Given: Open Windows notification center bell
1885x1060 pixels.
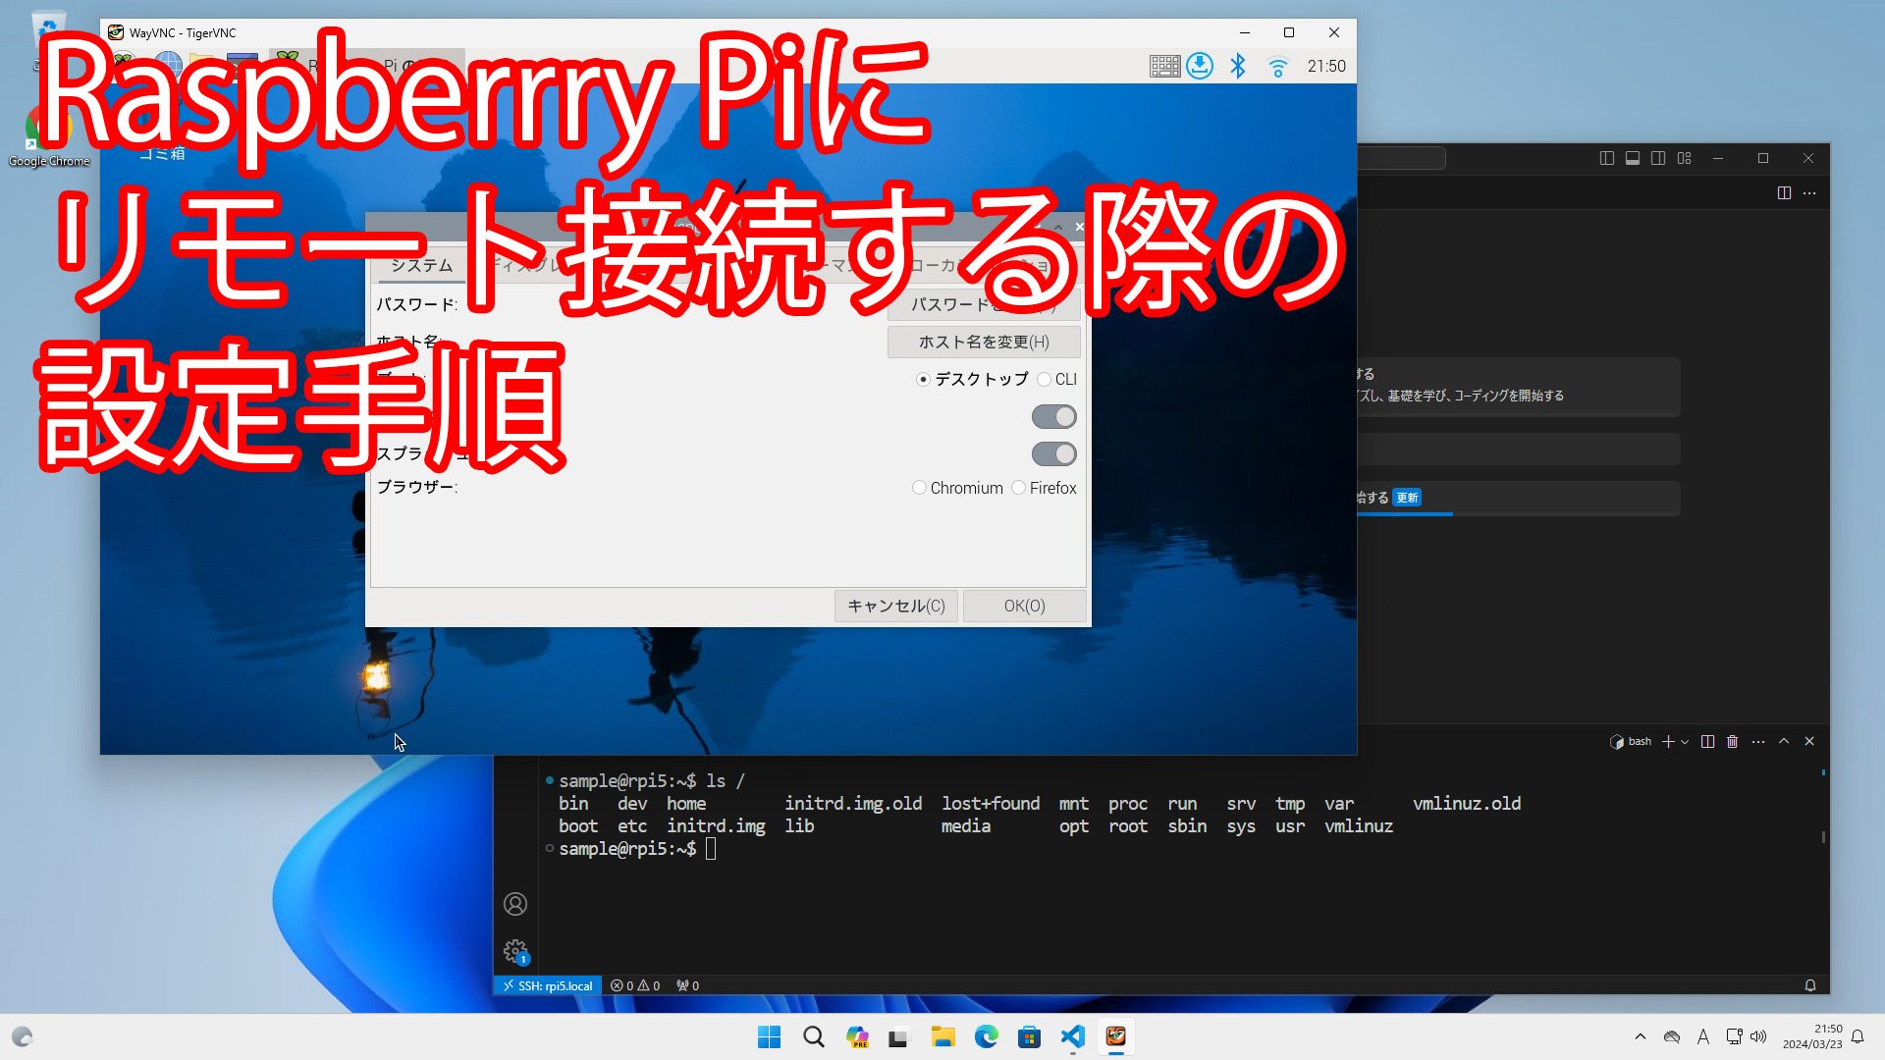Looking at the screenshot, I should (1858, 1037).
